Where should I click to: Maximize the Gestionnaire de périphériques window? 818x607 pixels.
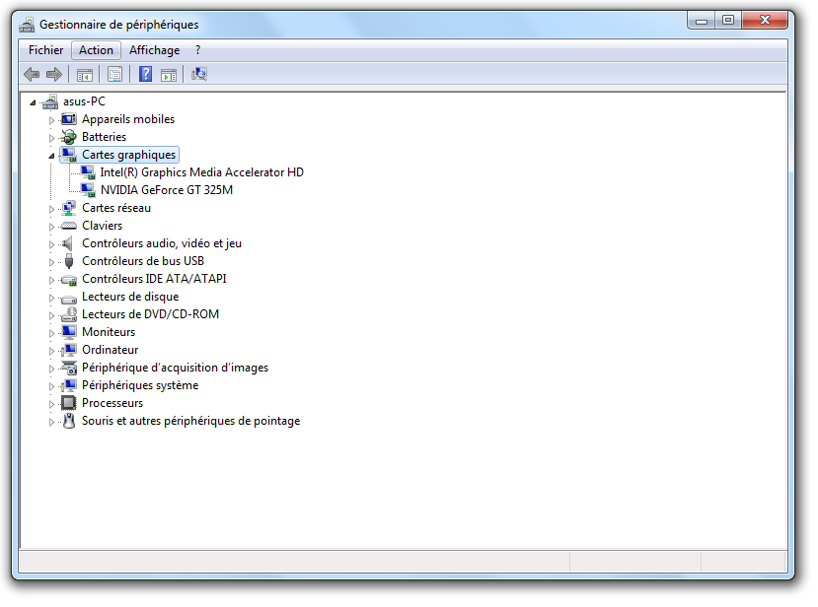click(728, 21)
